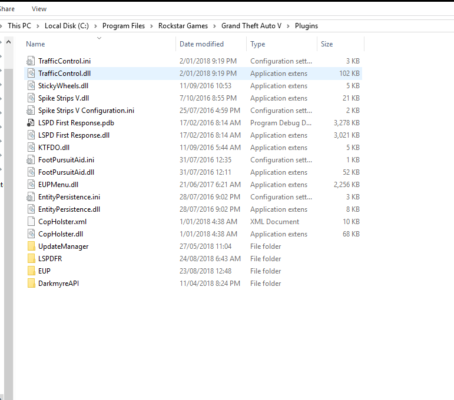
Task: Click the LSPDFR folder icon
Action: pos(31,259)
